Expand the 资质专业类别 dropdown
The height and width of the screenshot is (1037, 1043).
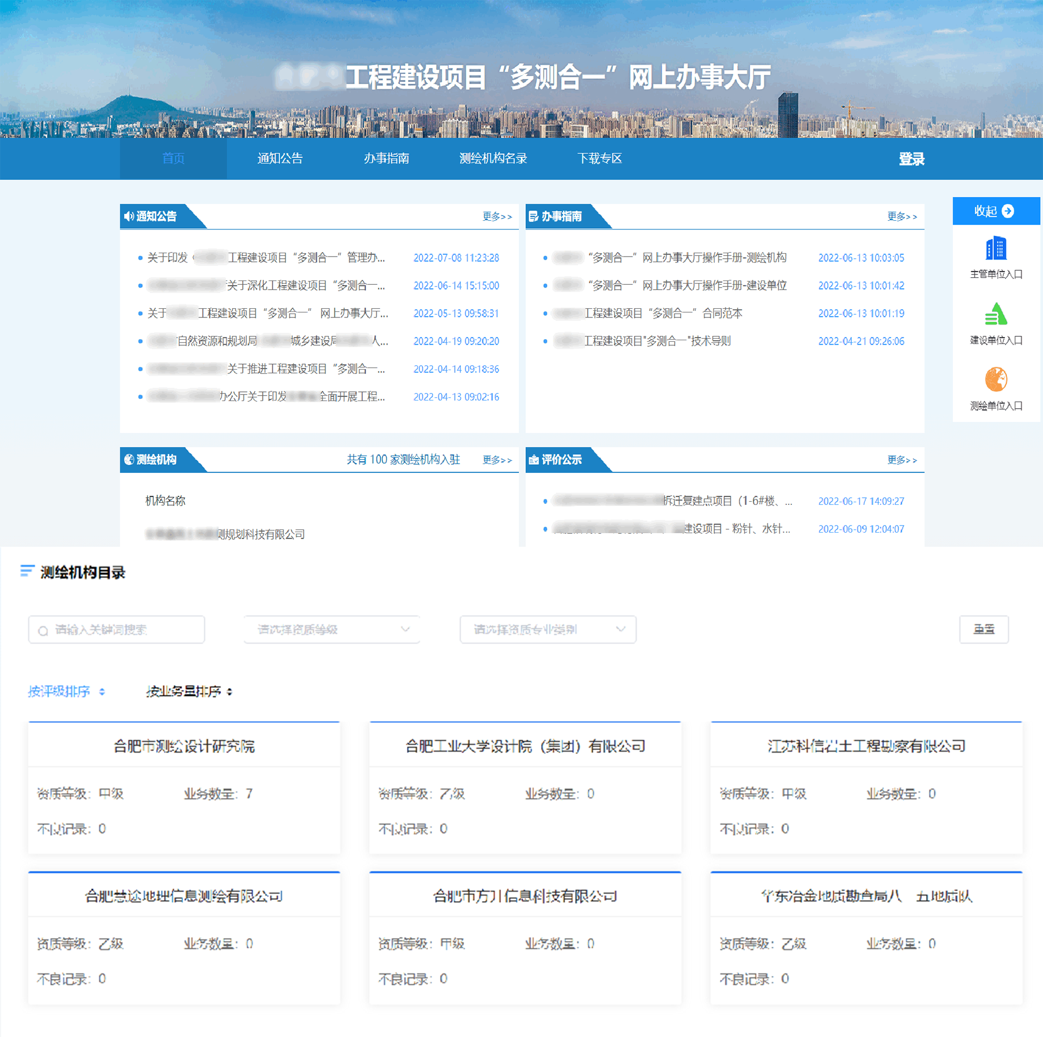click(x=548, y=629)
